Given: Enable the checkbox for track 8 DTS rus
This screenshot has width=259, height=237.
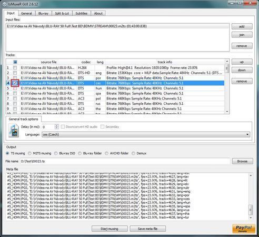Looking at the screenshot, I should 15,104.
